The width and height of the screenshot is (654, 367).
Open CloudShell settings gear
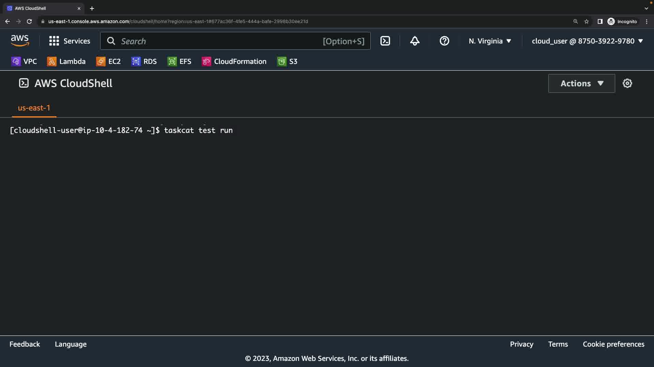(627, 83)
